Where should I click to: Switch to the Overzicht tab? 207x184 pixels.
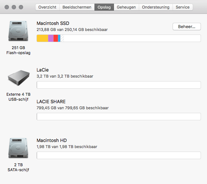pyautogui.click(x=47, y=7)
